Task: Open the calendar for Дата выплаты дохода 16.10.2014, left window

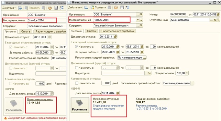Action: (52, 94)
